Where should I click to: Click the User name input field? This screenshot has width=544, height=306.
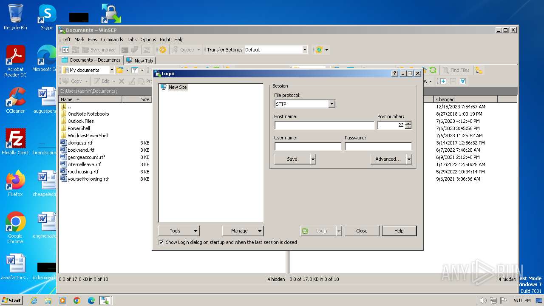[308, 146]
